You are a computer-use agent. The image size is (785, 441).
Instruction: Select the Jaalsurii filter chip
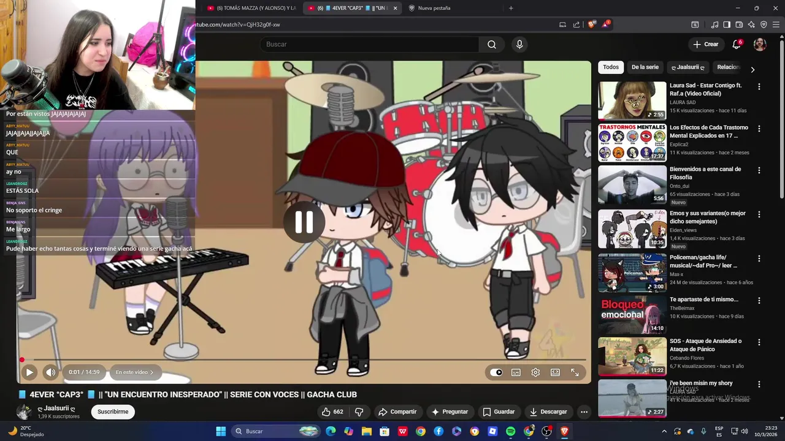(x=688, y=67)
